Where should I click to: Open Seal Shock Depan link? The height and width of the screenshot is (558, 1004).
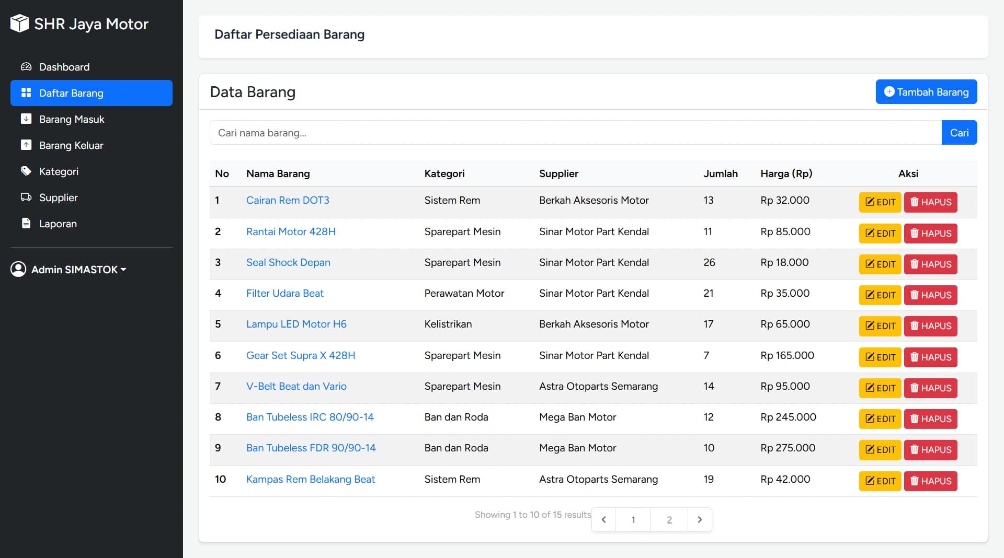point(288,262)
